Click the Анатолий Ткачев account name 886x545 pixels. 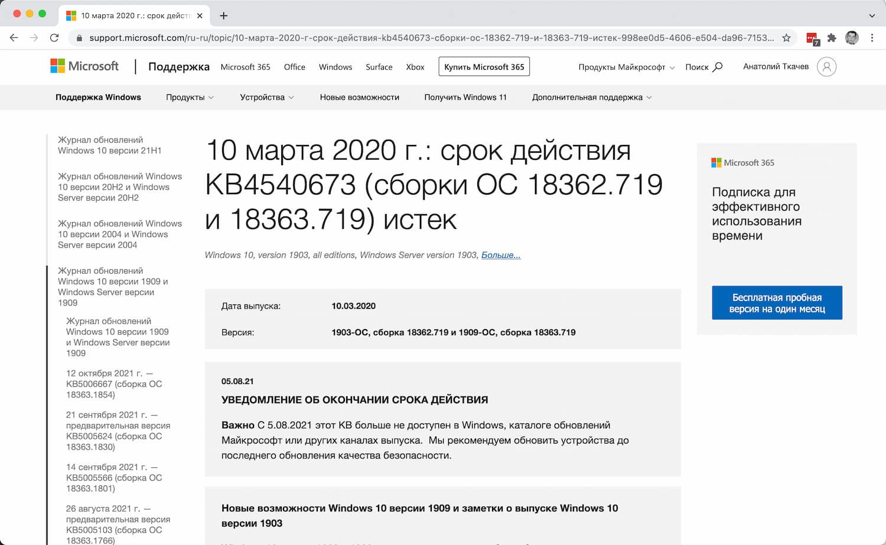click(776, 67)
